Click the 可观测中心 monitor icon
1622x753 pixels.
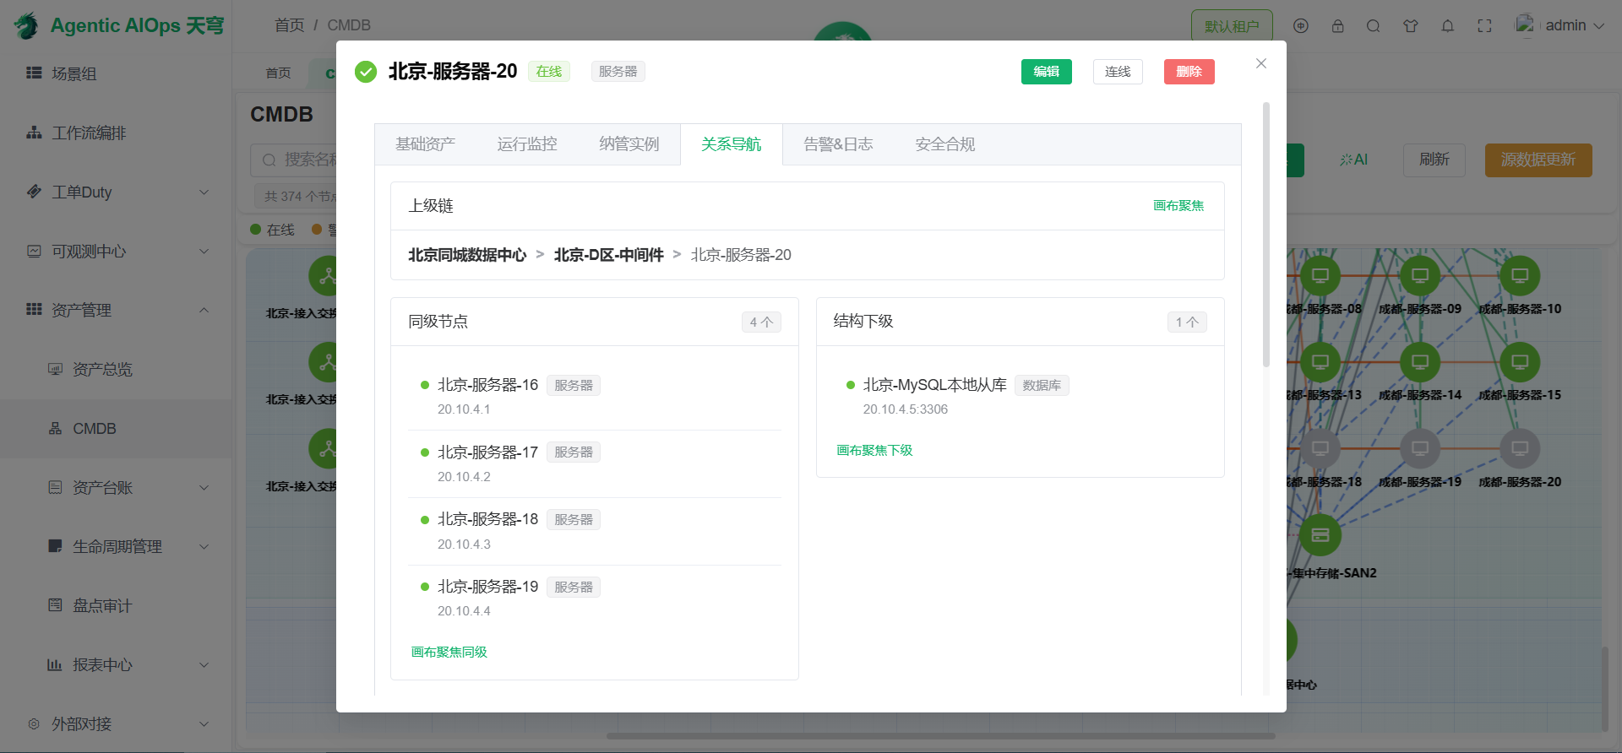34,251
